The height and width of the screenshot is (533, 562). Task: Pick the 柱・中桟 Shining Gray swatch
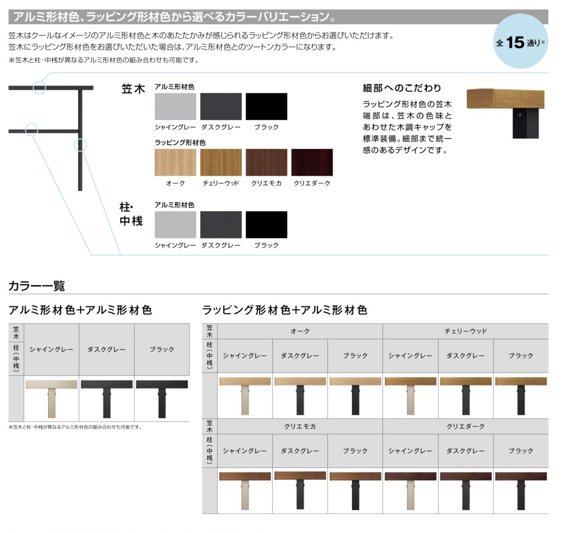(175, 224)
